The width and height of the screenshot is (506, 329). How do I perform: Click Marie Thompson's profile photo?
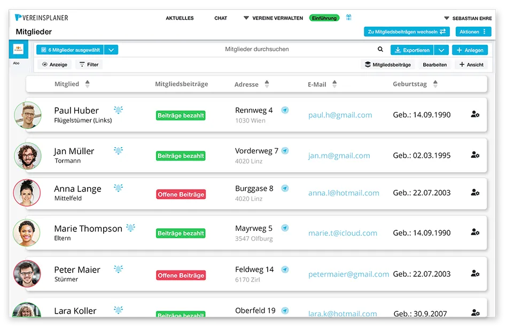(27, 232)
